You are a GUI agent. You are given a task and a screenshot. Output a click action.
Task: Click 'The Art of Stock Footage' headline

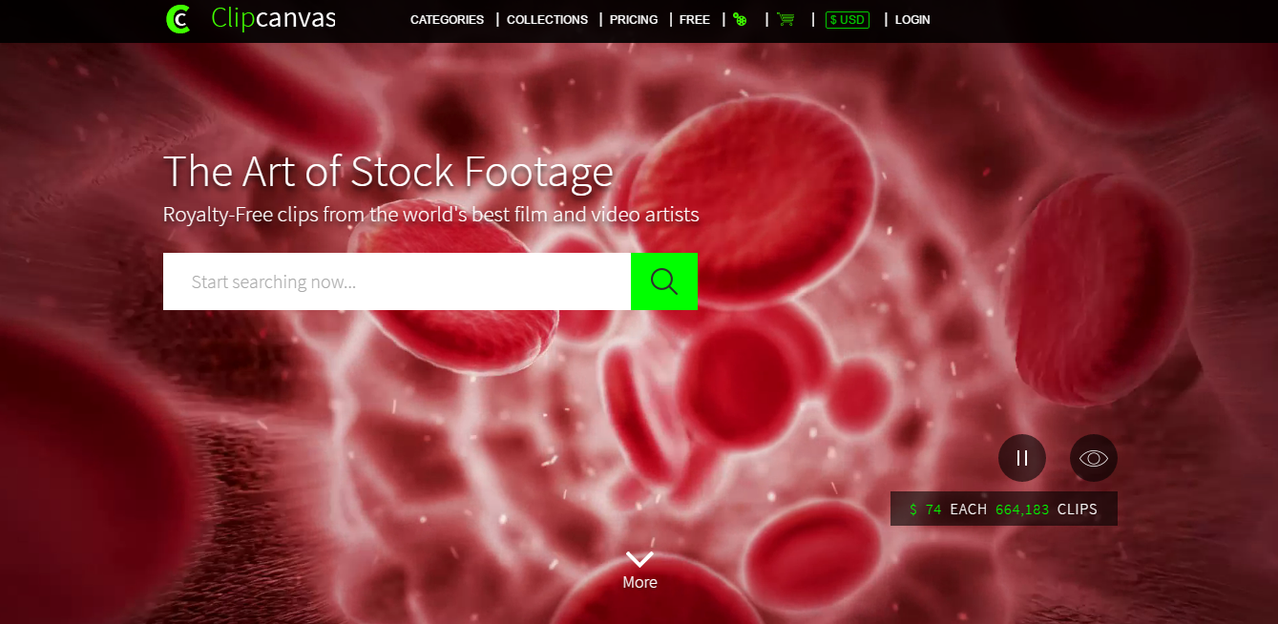(388, 172)
